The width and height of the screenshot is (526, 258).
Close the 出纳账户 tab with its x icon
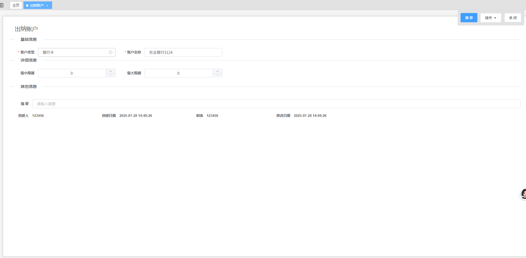tap(47, 5)
